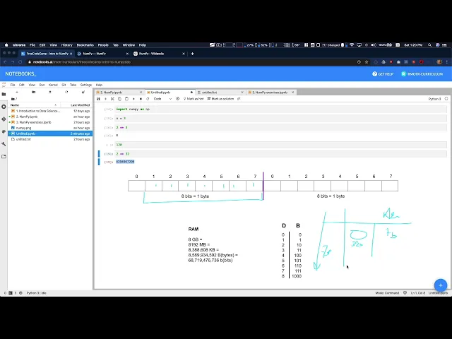This screenshot has height=339, width=452.
Task: Open the wrench tools sidebar panel
Action: [4, 144]
